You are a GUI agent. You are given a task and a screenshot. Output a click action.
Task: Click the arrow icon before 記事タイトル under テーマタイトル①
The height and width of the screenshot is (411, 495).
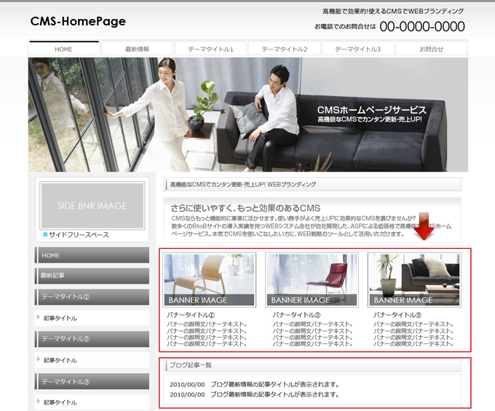point(38,318)
